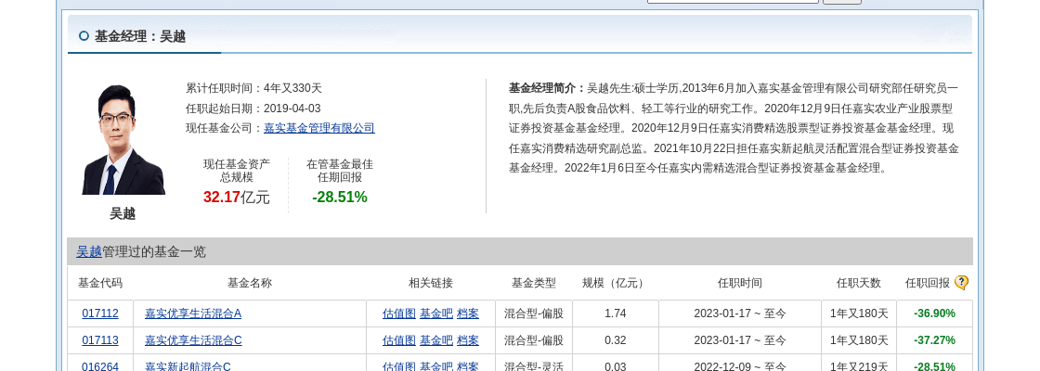
Task: Open 档案 for fund 017112
Action: pyautogui.click(x=468, y=313)
